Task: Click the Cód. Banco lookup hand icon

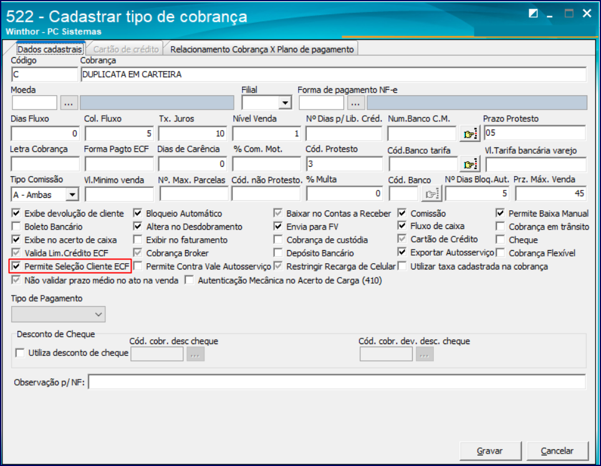Action: (431, 194)
